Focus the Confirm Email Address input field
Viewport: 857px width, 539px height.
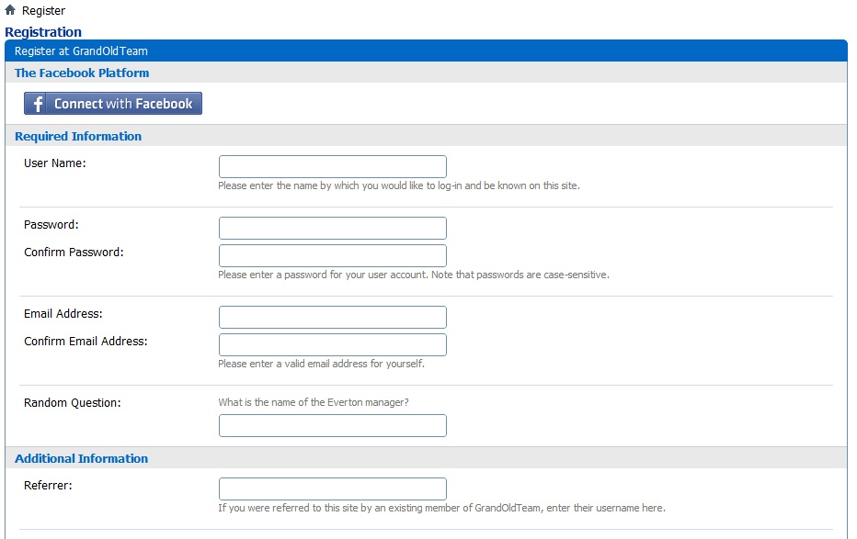click(x=332, y=344)
